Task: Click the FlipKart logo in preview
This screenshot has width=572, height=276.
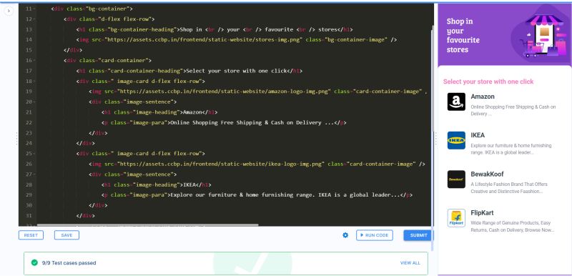Action: tap(456, 218)
